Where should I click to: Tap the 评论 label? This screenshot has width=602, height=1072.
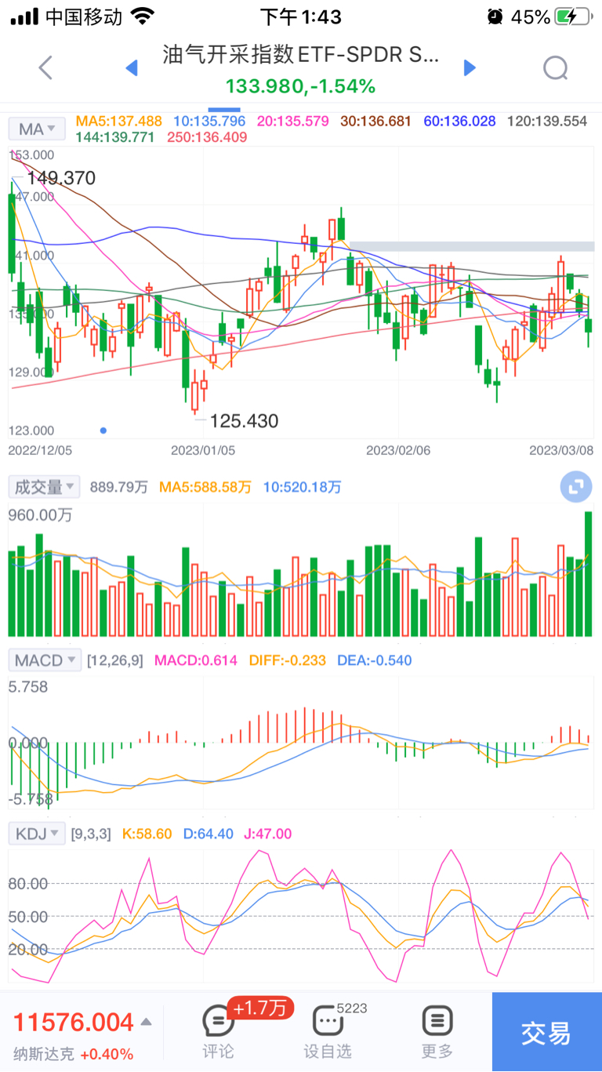[x=218, y=1052]
